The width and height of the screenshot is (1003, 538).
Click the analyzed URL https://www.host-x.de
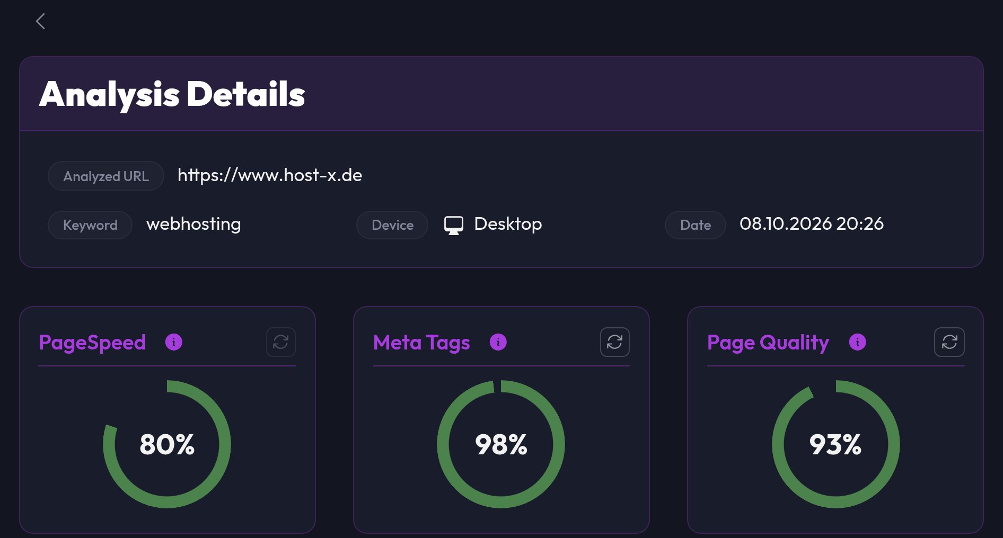[x=270, y=175]
